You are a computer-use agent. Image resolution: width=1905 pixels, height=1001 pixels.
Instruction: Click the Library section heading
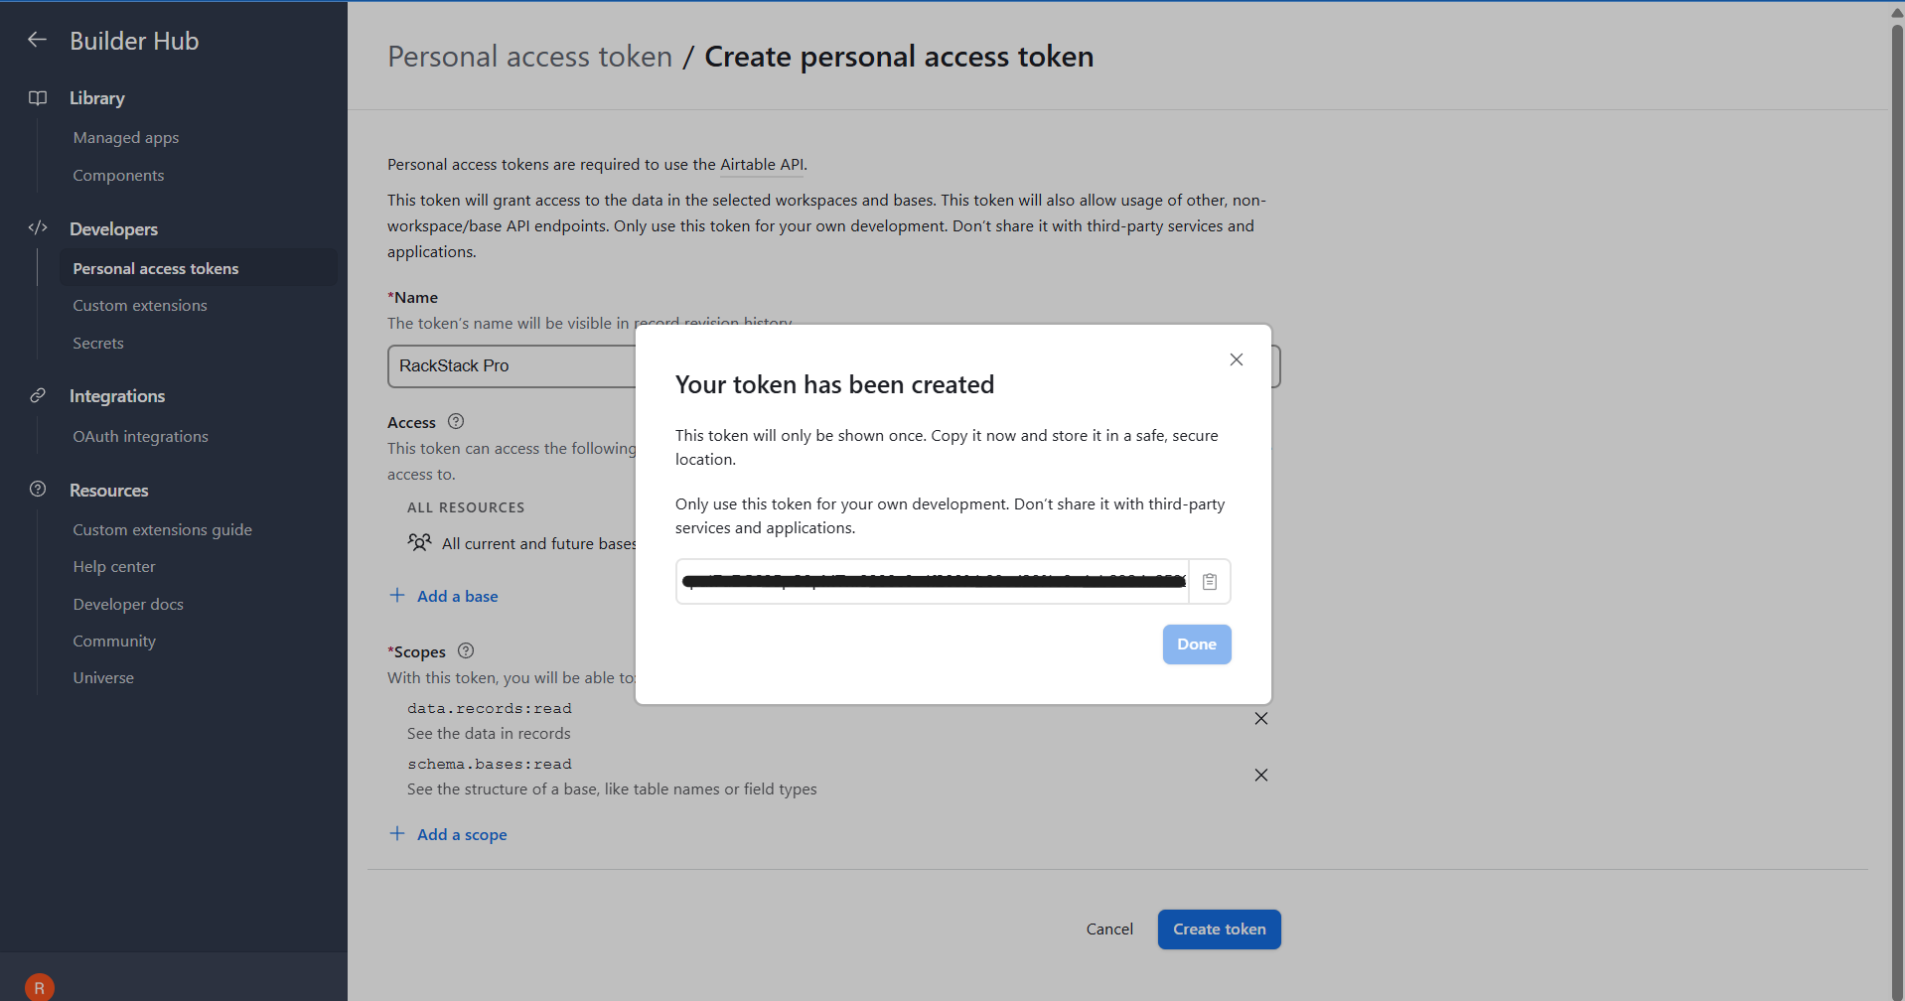click(x=97, y=98)
